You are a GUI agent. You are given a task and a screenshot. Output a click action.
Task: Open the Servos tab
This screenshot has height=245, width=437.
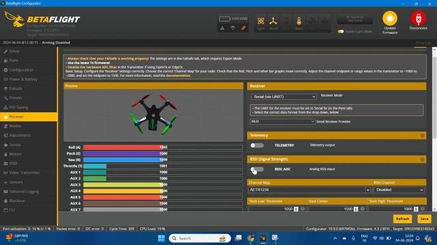(x=29, y=145)
